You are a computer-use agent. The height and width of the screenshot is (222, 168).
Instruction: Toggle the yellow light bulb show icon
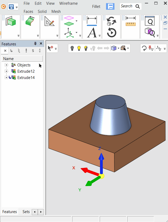pos(79,48)
